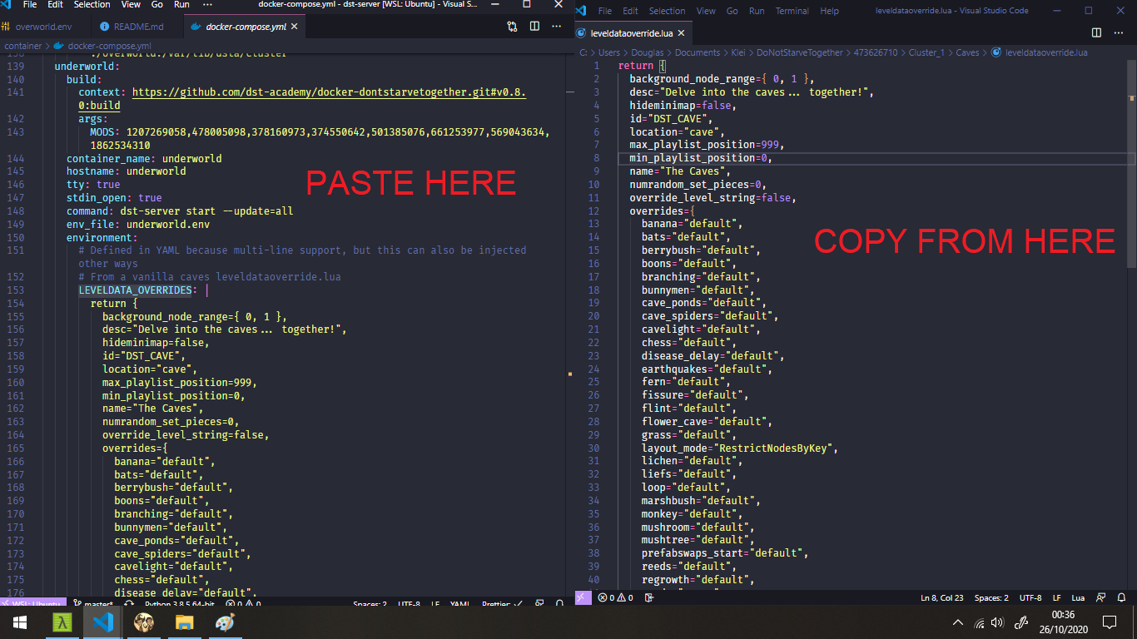Screen dimensions: 1137x639
Task: Open notifications bell in right status bar
Action: click(1120, 597)
